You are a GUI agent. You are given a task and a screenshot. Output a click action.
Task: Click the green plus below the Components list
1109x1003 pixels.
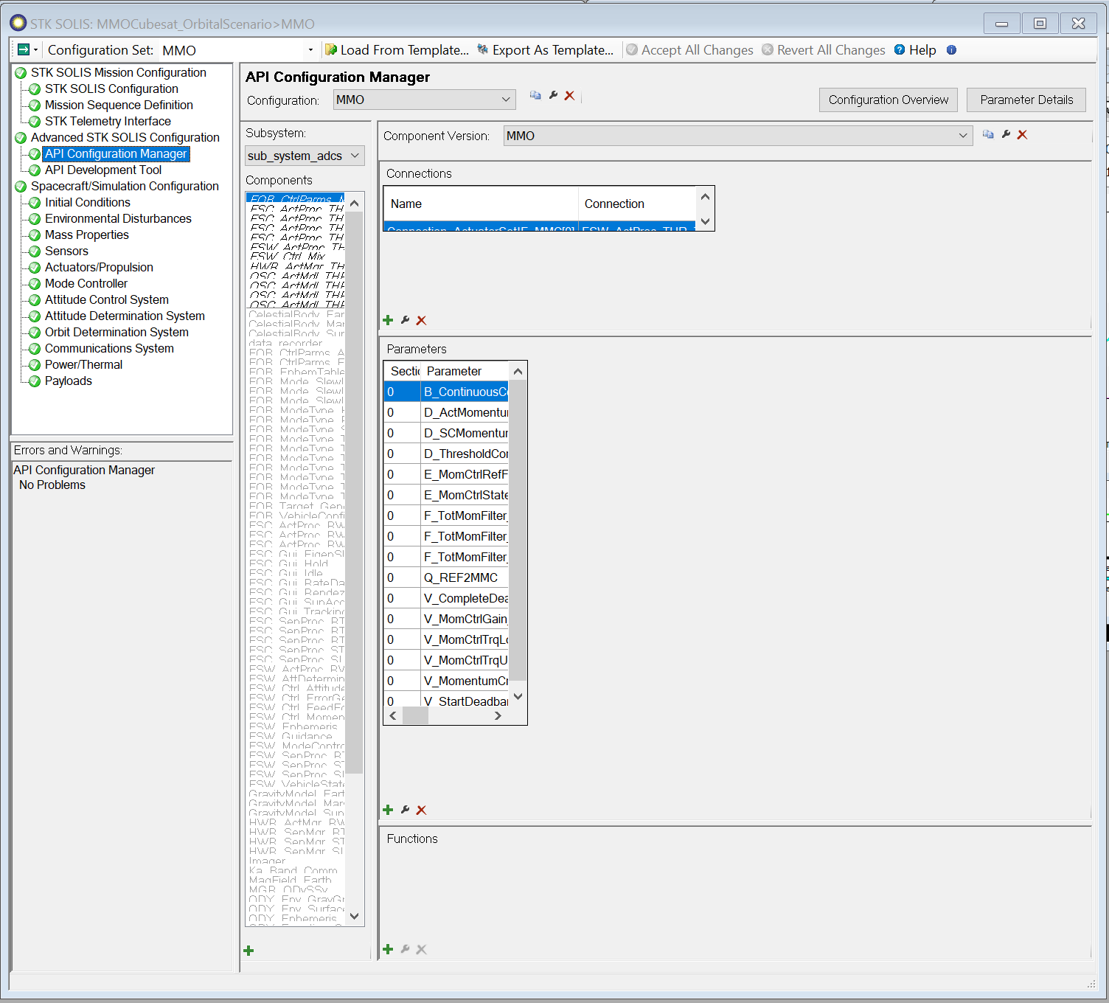click(x=248, y=950)
